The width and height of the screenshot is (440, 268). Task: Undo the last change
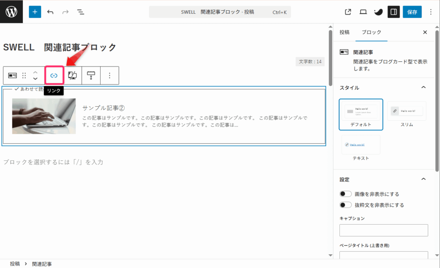tap(50, 12)
